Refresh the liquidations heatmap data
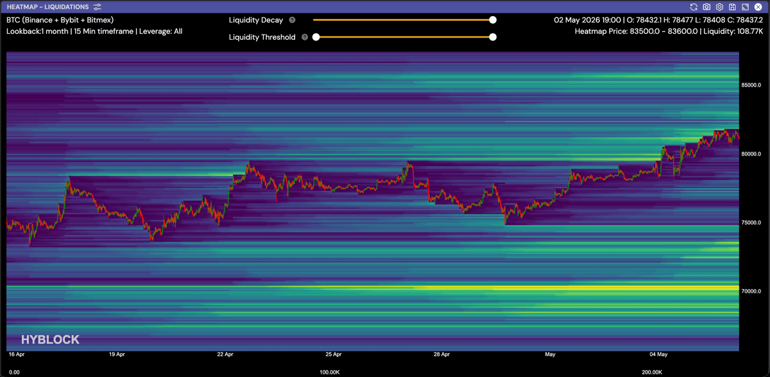770x377 pixels. [694, 6]
